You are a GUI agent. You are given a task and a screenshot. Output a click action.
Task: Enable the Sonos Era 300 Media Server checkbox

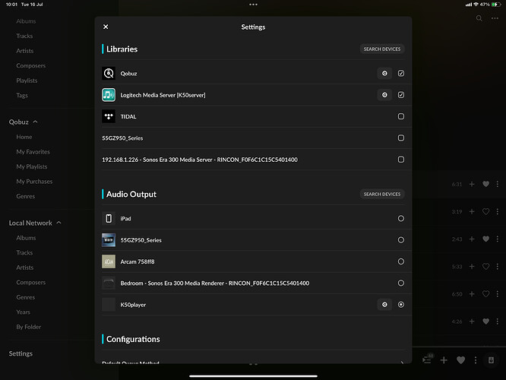click(x=401, y=160)
